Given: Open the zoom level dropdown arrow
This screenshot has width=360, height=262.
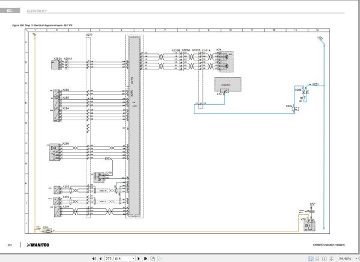Looking at the screenshot, I should pyautogui.click(x=356, y=258).
